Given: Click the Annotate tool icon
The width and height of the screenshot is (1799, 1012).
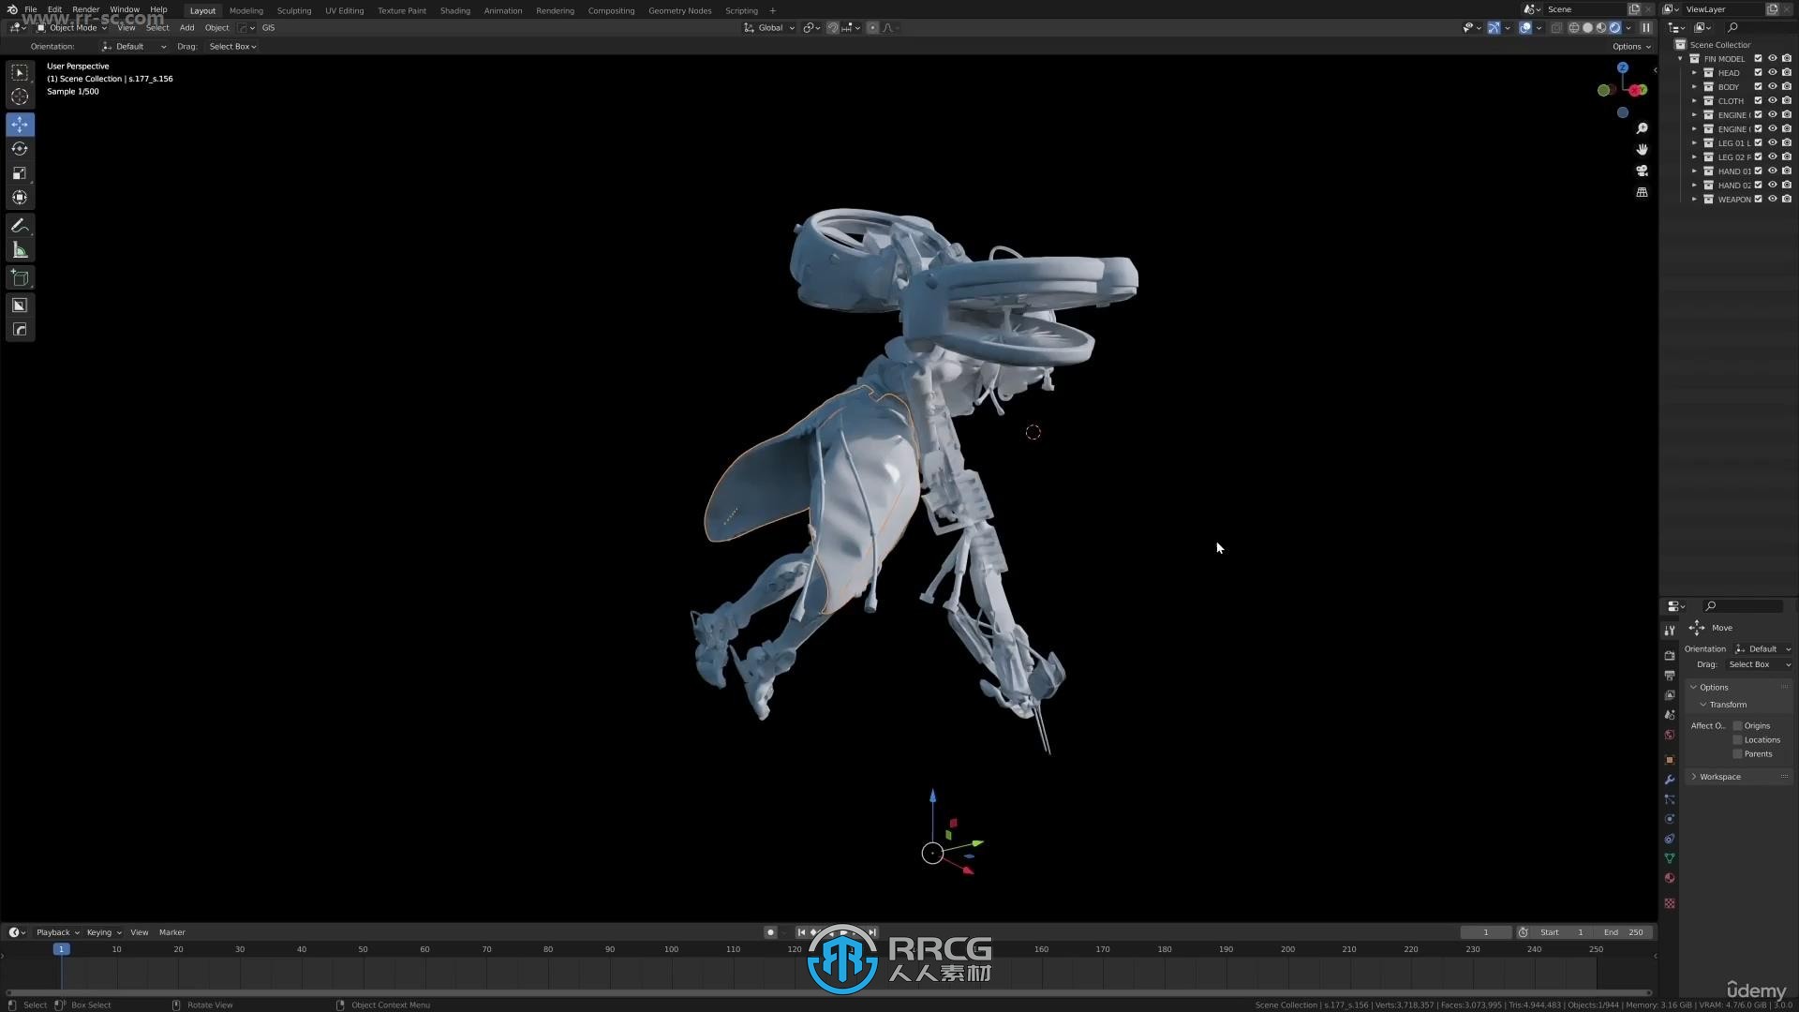Looking at the screenshot, I should [19, 226].
